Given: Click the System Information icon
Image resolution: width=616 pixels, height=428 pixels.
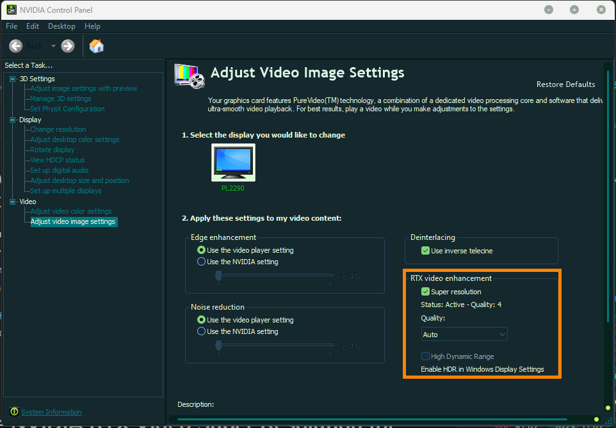Looking at the screenshot, I should pos(14,411).
